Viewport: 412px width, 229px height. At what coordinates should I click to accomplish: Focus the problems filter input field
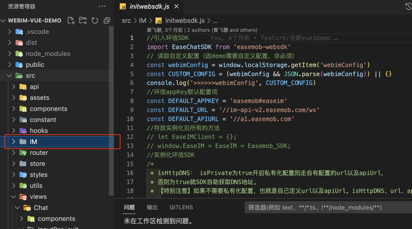pyautogui.click(x=328, y=208)
